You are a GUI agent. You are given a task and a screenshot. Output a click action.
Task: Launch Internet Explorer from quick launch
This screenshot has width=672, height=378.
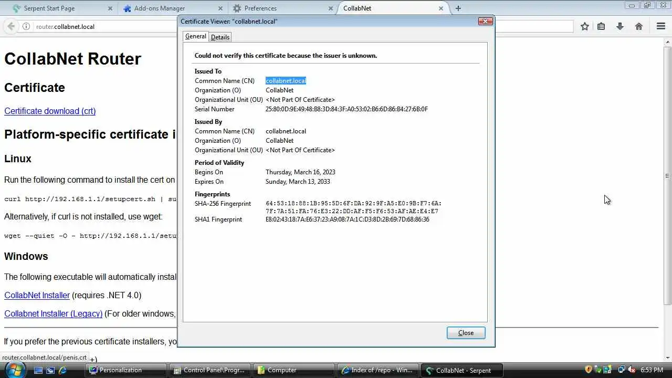pos(62,370)
